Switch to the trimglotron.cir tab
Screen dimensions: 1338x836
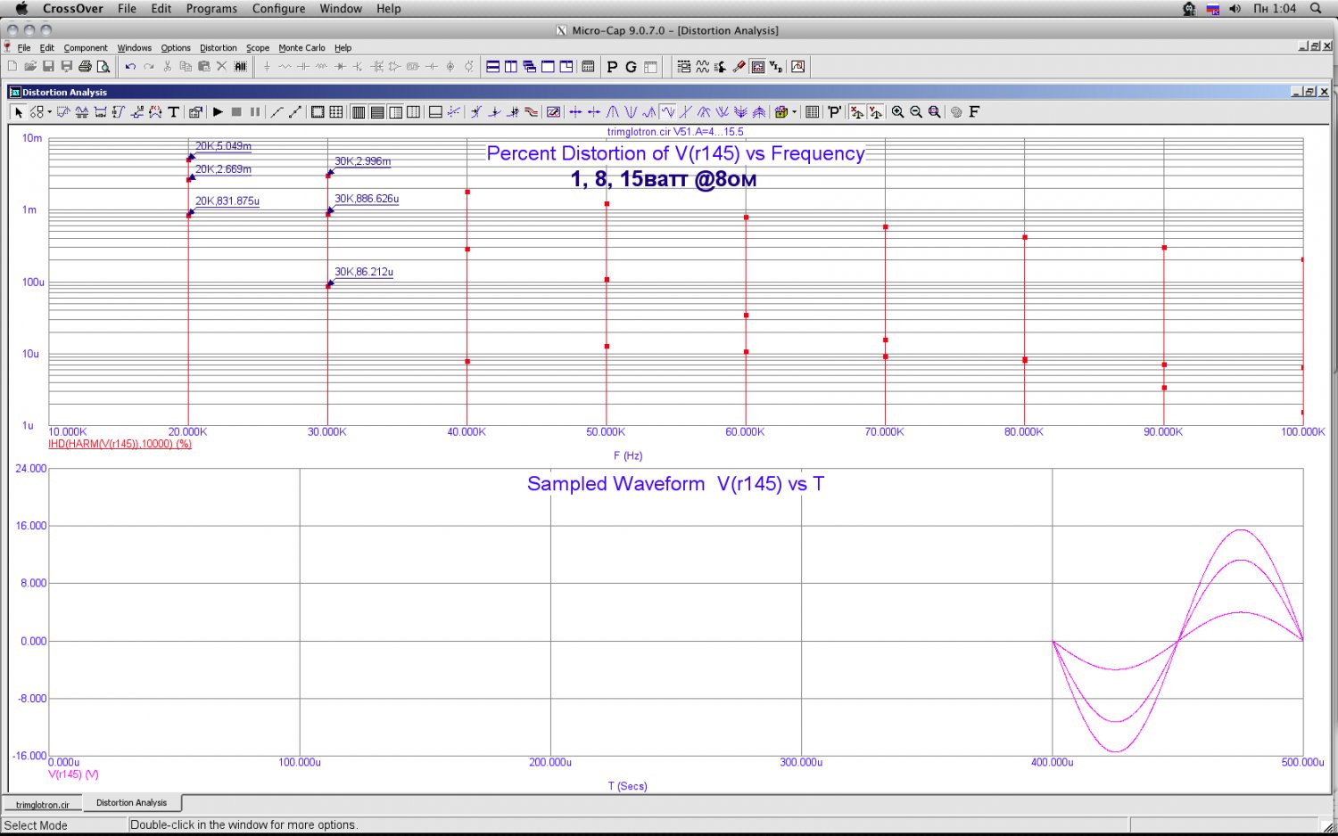pyautogui.click(x=43, y=805)
